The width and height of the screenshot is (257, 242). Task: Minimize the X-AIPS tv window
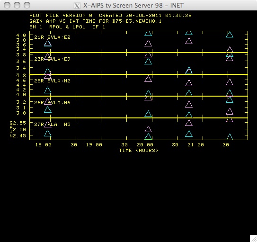click(17, 5)
